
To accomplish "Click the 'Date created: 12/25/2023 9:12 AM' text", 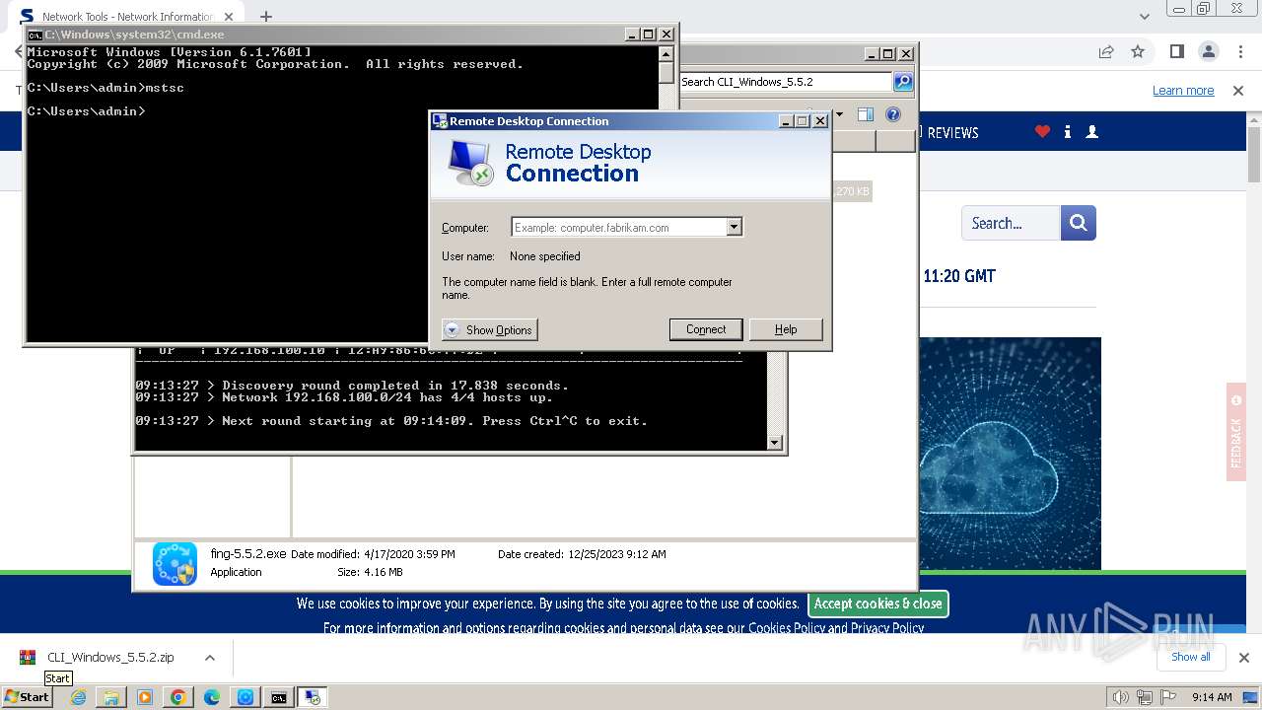I will 582,554.
